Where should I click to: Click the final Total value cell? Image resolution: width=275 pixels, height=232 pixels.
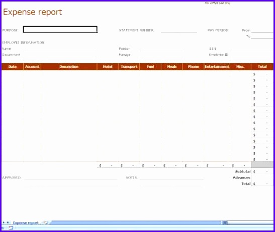[262, 184]
